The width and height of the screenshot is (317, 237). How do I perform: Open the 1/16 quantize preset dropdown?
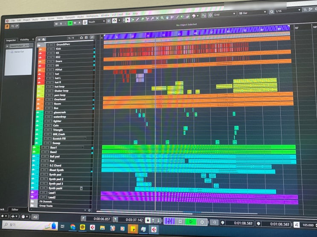click(x=288, y=11)
